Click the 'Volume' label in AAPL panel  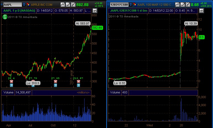point(8,92)
